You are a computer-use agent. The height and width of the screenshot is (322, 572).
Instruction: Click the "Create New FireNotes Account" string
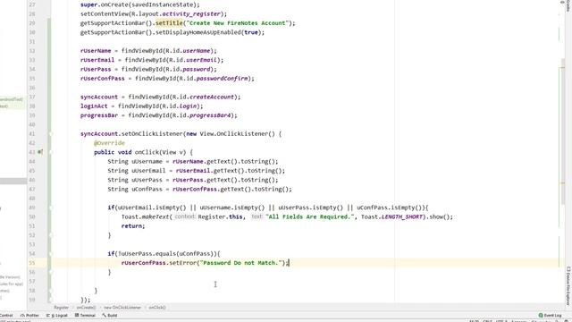[x=237, y=23]
